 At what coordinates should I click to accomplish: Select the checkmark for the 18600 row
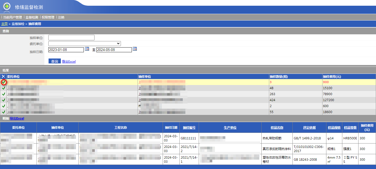click(x=3, y=112)
